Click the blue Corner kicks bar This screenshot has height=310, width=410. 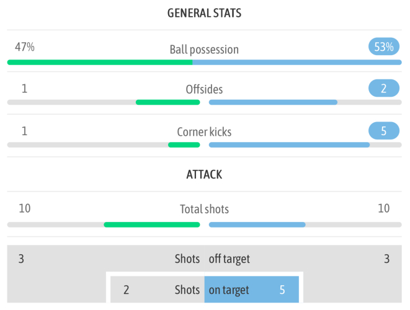coord(289,144)
